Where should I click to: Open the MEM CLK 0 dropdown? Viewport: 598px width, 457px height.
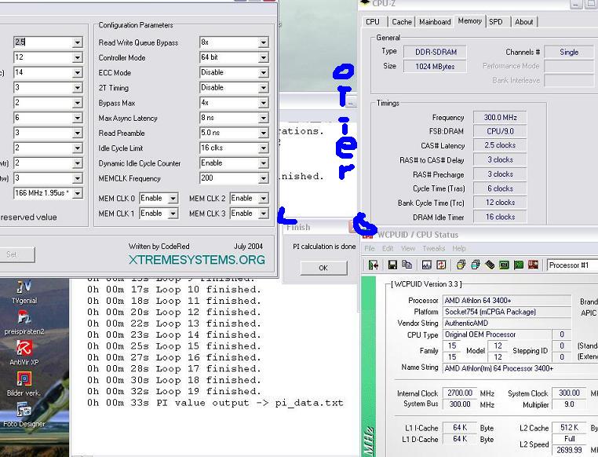tap(173, 199)
